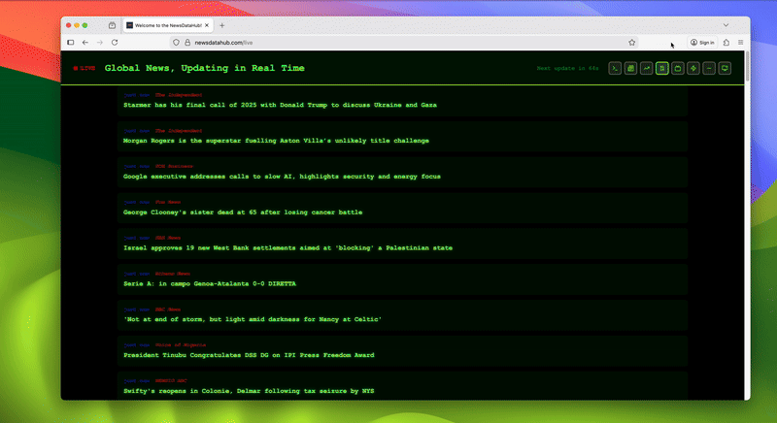Image resolution: width=777 pixels, height=423 pixels.
Task: Click the highlighted active toolbar icon
Action: [x=662, y=68]
